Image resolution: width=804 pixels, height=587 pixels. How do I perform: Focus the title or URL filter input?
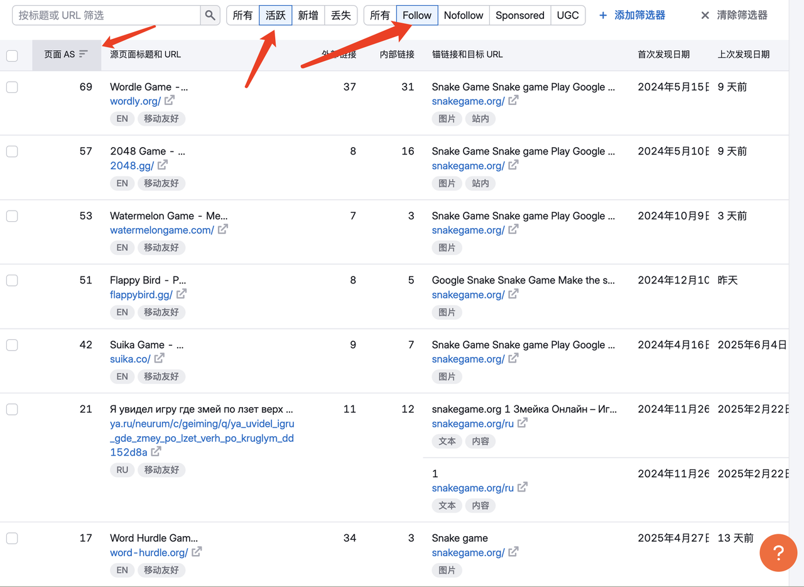click(107, 16)
